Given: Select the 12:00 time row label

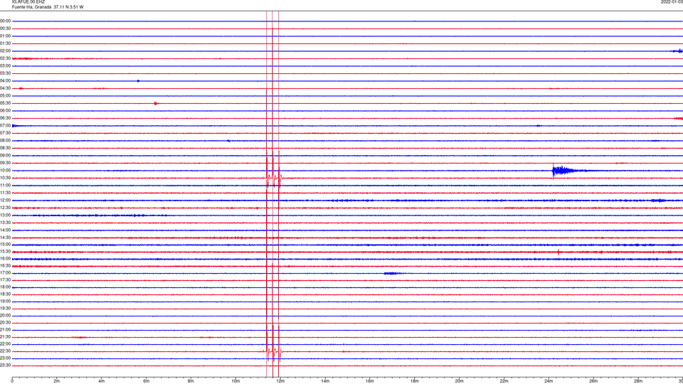Looking at the screenshot, I should [6, 201].
